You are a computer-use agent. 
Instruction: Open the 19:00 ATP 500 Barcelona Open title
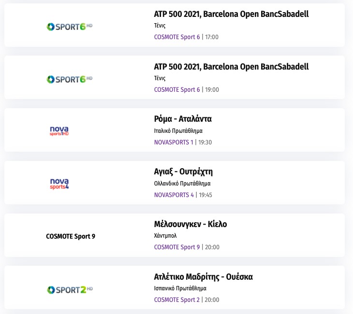coord(231,67)
